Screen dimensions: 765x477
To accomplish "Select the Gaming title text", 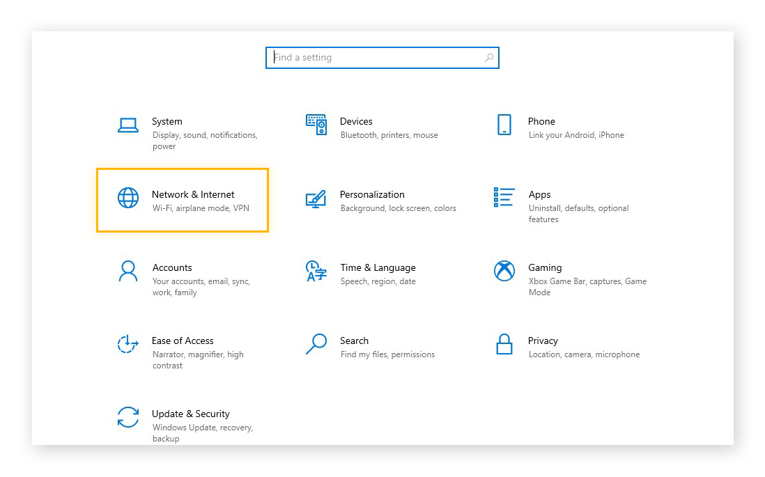I will click(545, 267).
